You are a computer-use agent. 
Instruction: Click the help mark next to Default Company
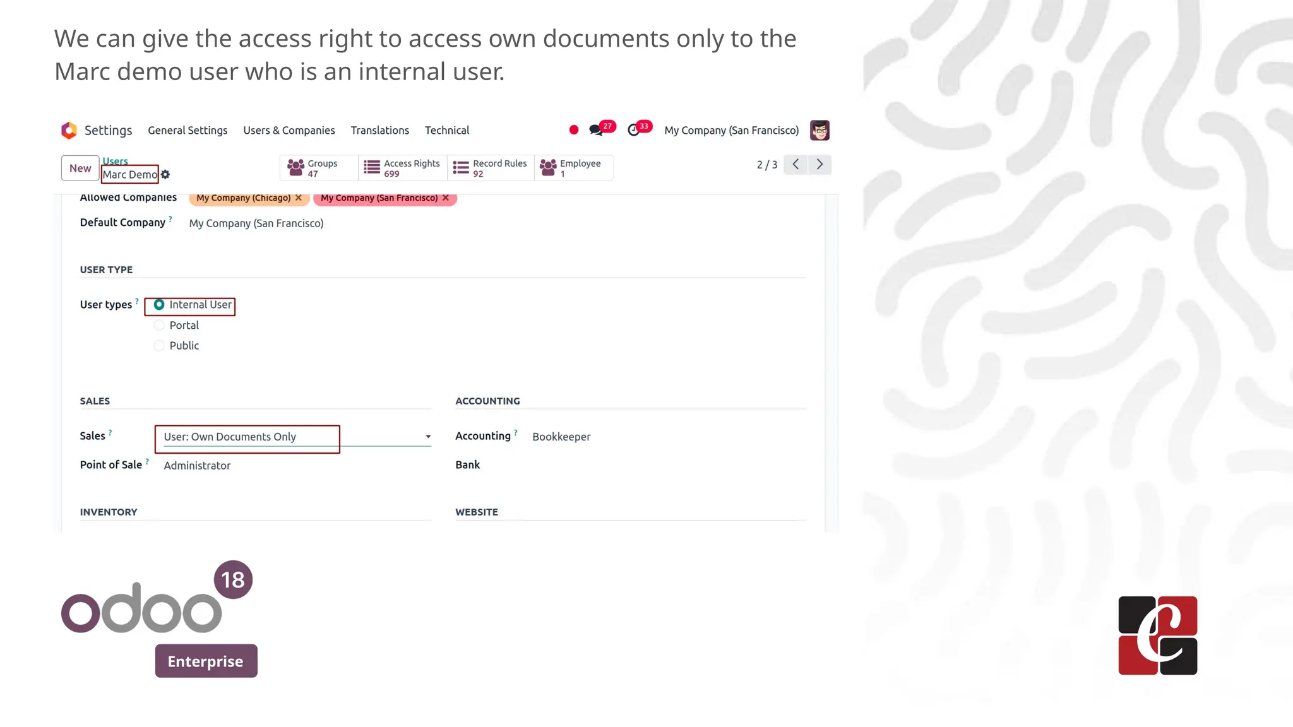point(170,219)
